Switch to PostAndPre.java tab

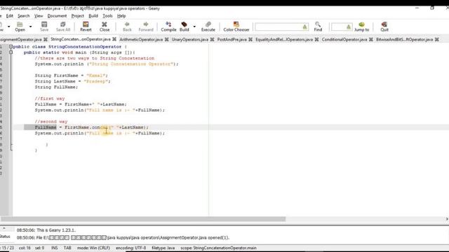point(232,39)
